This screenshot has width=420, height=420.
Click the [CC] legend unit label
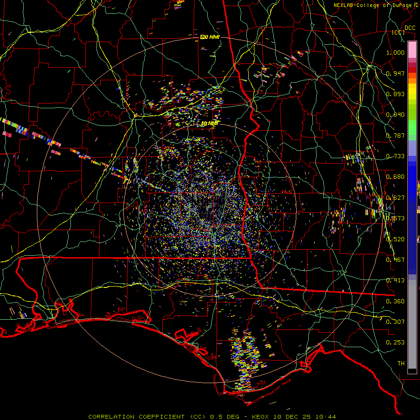(399, 32)
